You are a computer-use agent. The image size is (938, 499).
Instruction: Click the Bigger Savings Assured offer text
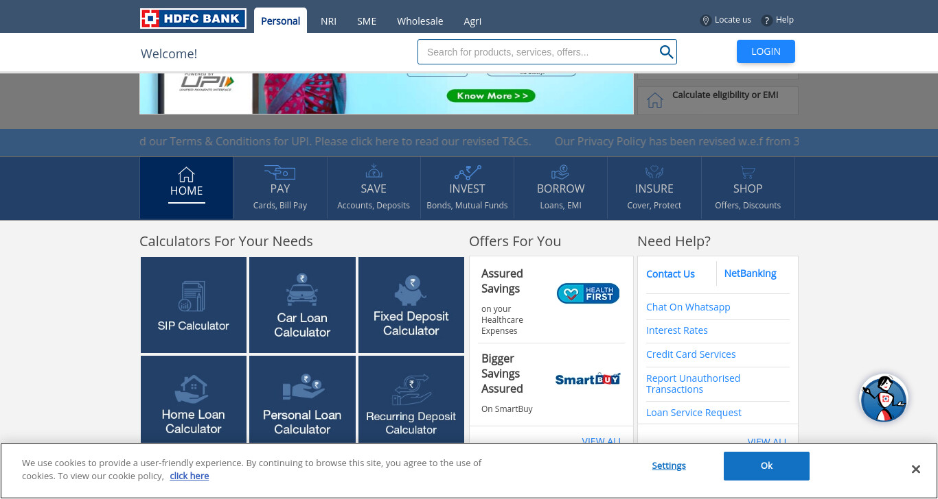click(x=507, y=383)
